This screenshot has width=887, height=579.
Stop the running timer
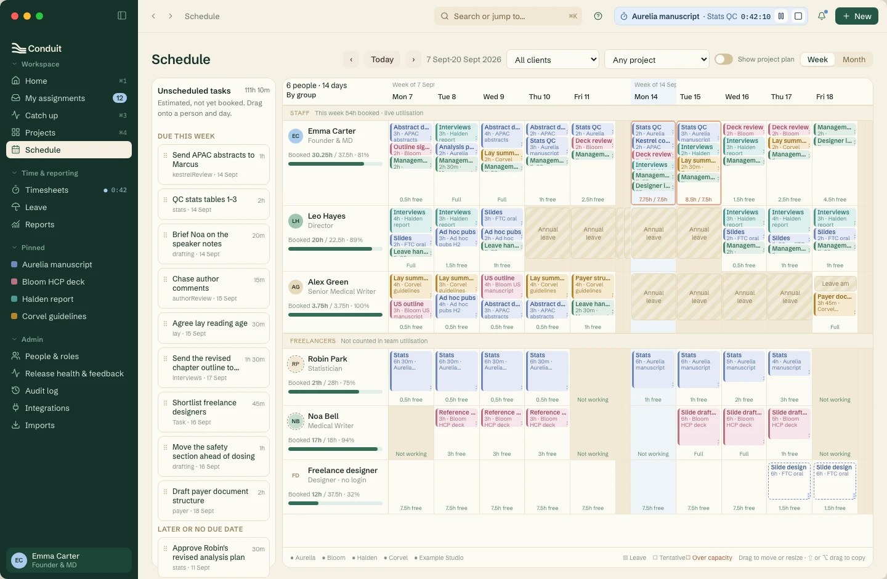[798, 16]
